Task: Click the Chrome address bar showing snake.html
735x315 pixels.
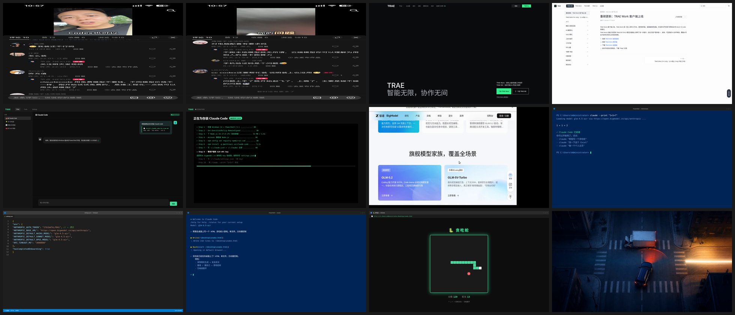Action: tap(458, 216)
